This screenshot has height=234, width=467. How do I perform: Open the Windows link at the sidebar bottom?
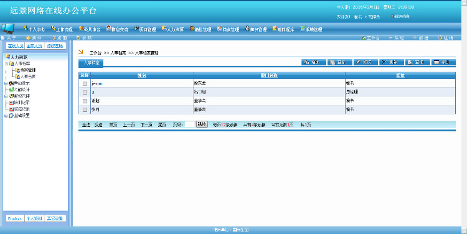15,218
